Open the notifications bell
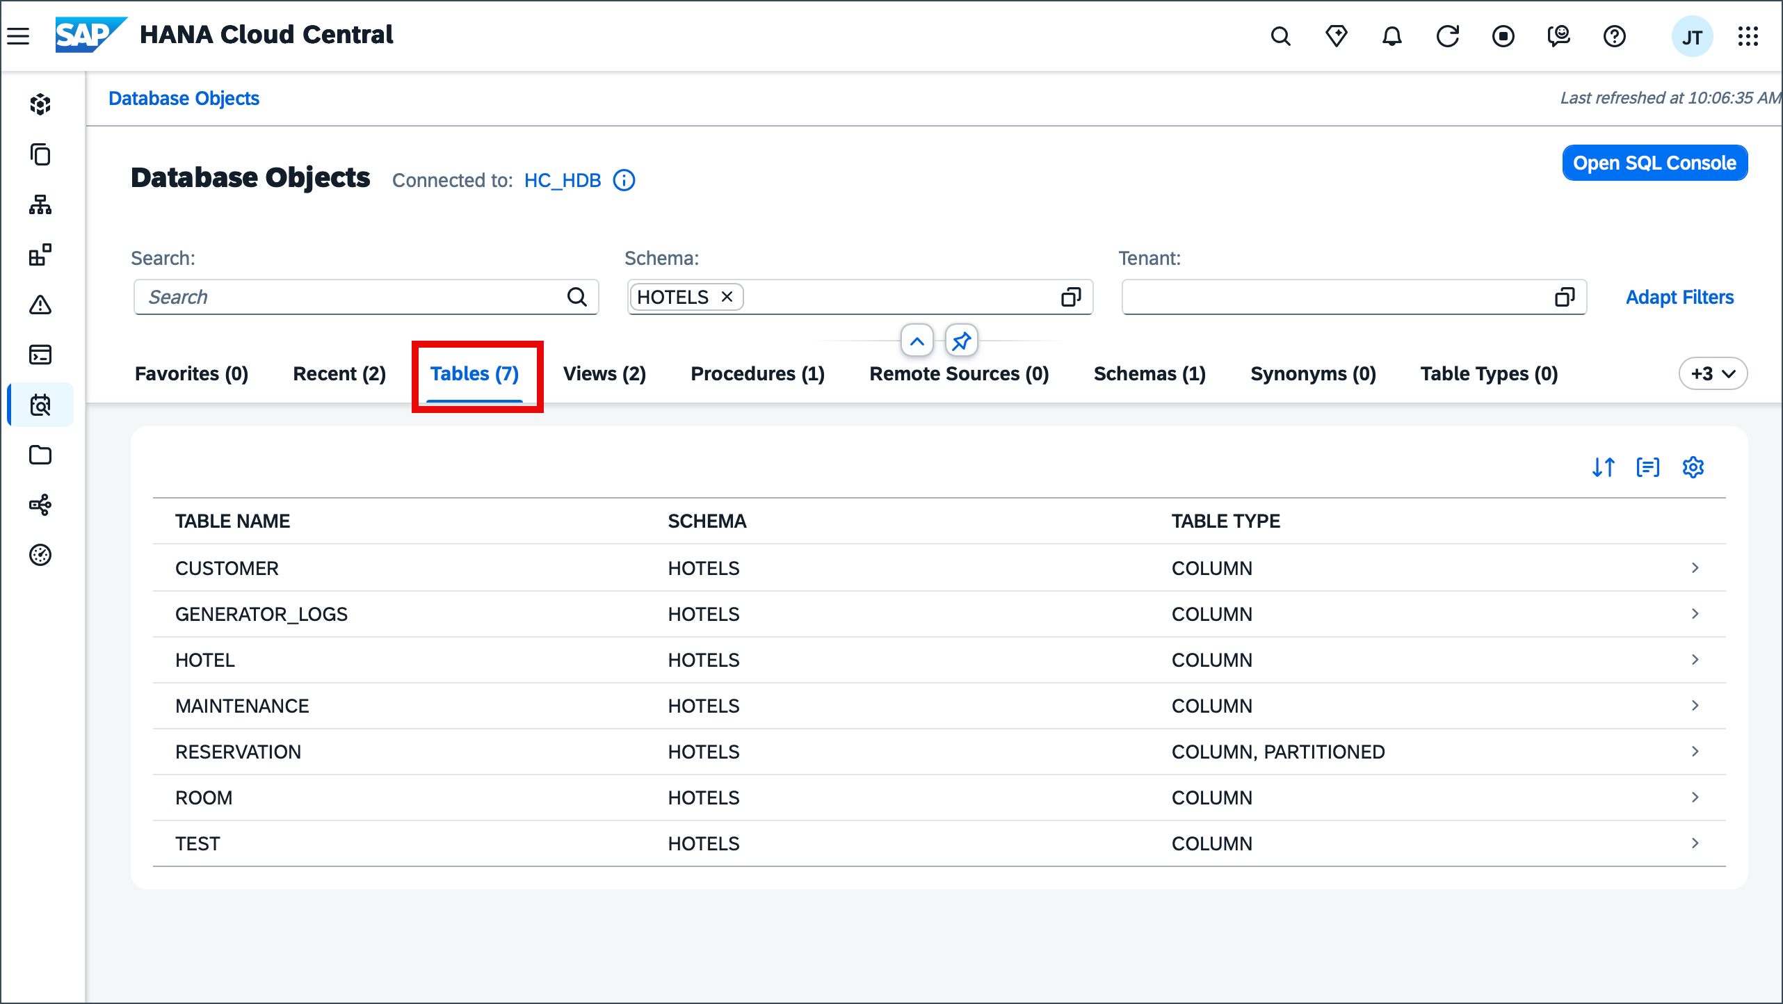Viewport: 1783px width, 1004px height. (x=1391, y=35)
